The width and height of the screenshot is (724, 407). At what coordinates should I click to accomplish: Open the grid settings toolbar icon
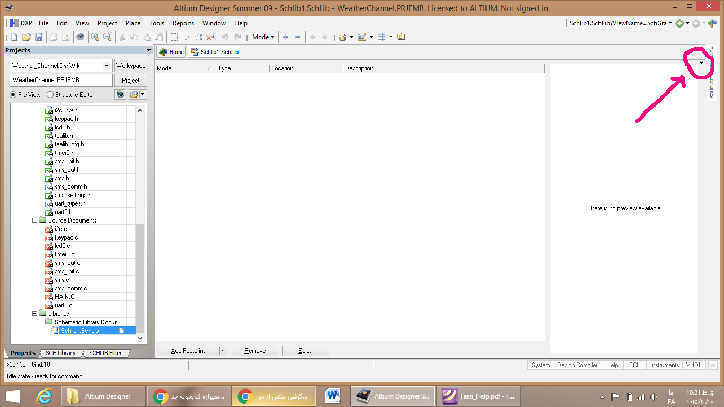[381, 37]
